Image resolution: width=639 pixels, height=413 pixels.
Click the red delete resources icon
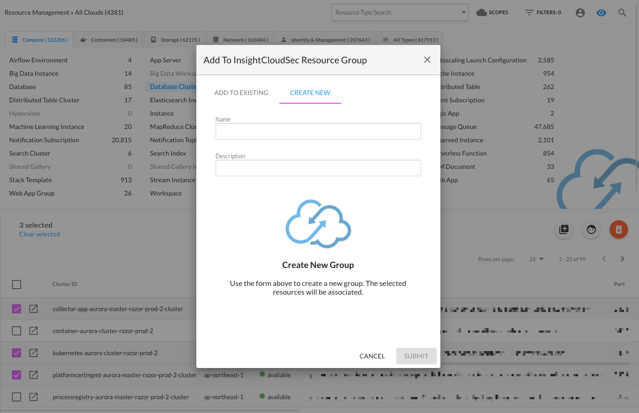point(619,229)
